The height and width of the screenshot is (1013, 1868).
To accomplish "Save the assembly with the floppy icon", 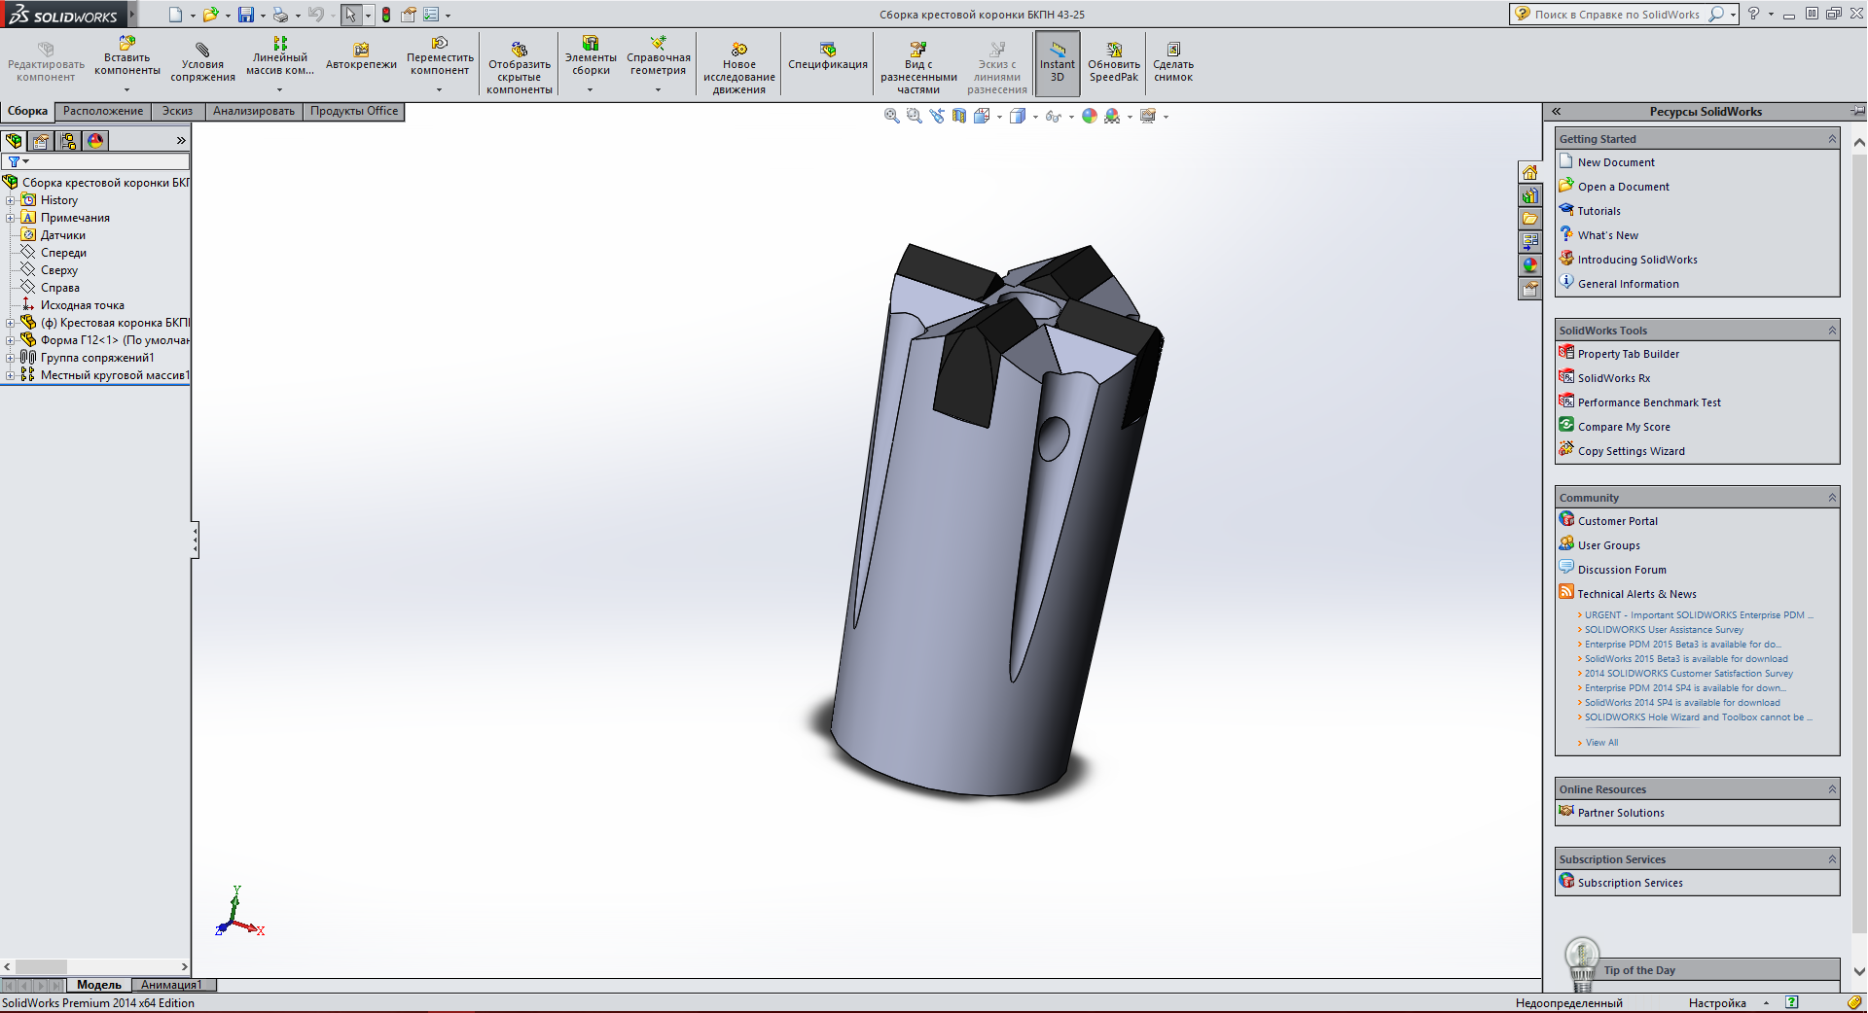I will click(x=246, y=15).
